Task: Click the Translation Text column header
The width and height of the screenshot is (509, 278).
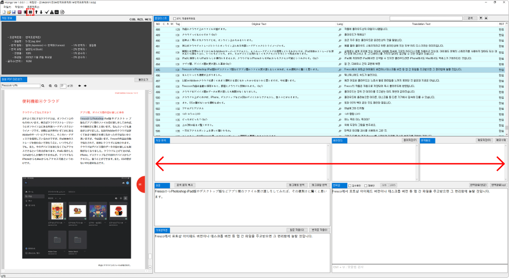Action: pos(421,24)
